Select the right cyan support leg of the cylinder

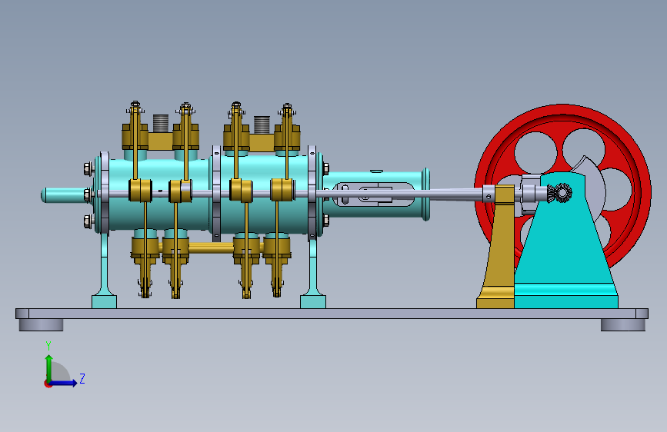click(x=313, y=274)
